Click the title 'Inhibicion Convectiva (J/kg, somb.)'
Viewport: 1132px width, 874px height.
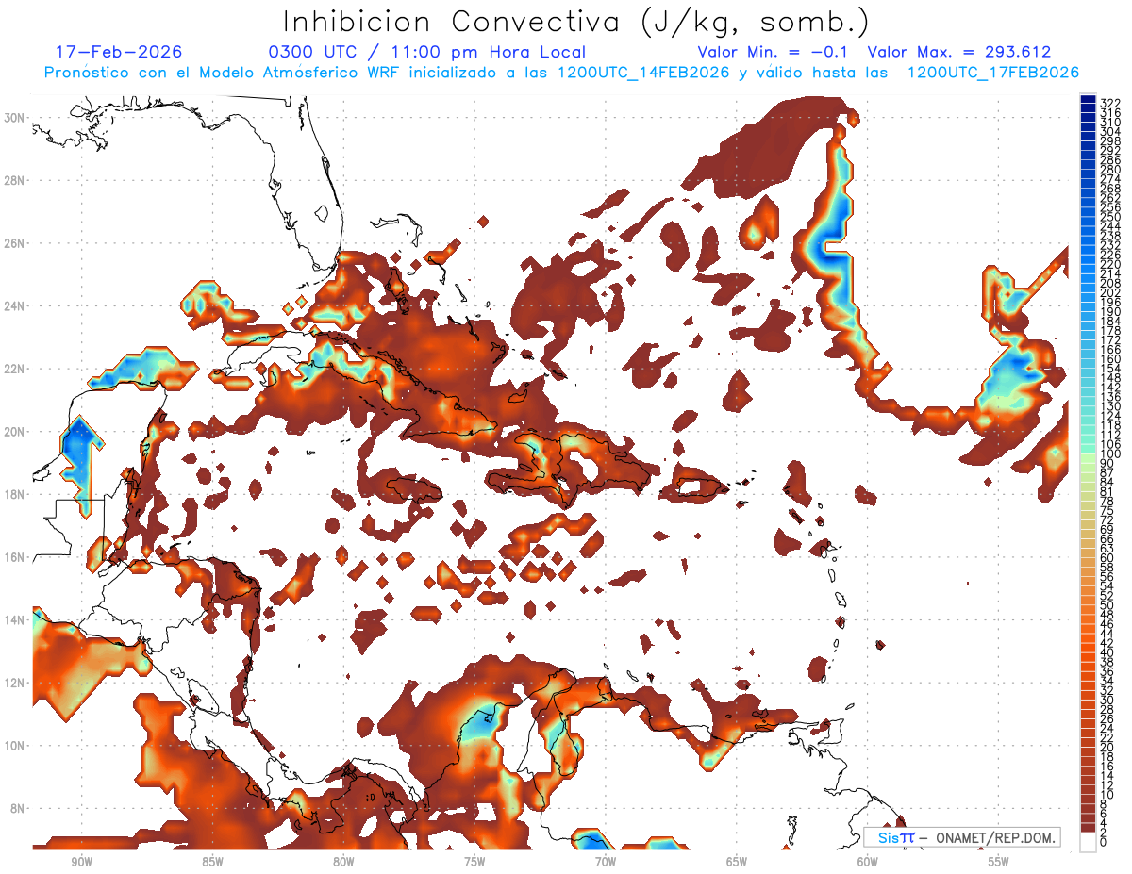(576, 23)
